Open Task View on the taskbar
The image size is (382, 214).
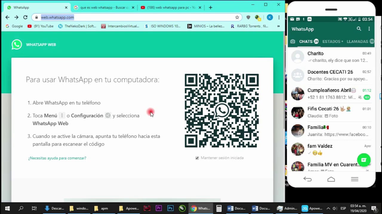click(x=34, y=208)
